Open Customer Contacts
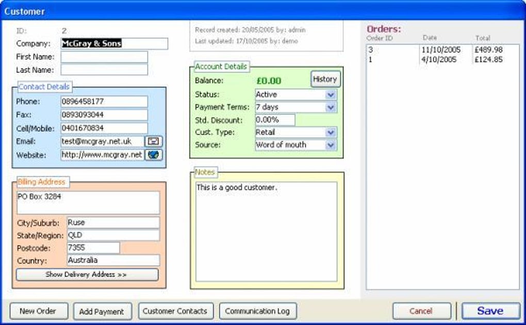 175,311
